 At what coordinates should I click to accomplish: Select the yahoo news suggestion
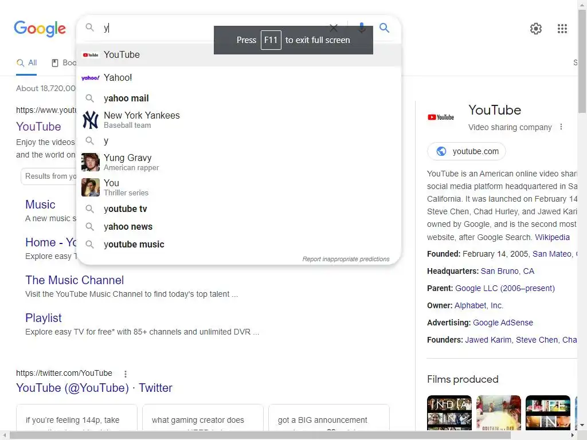tap(238, 226)
